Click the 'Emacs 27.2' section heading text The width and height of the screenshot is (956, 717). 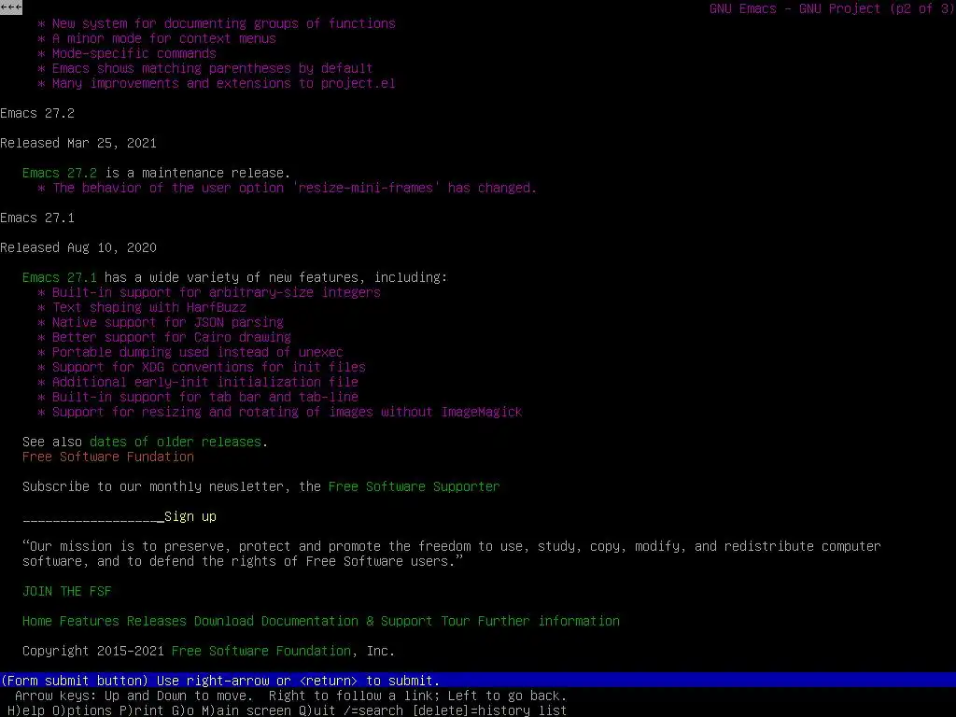point(37,113)
